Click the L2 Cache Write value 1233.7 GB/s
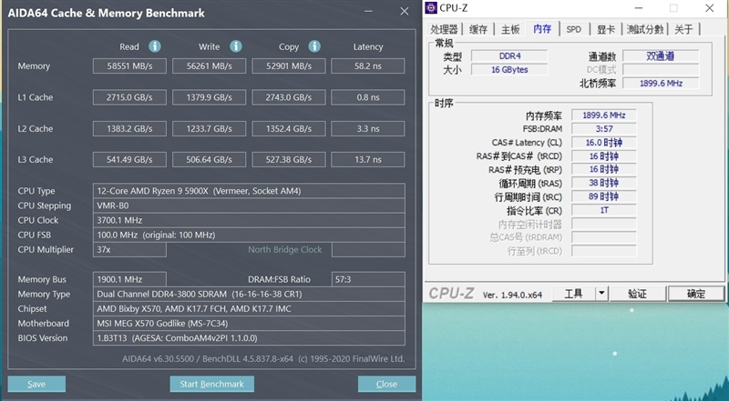The image size is (729, 401). [210, 128]
